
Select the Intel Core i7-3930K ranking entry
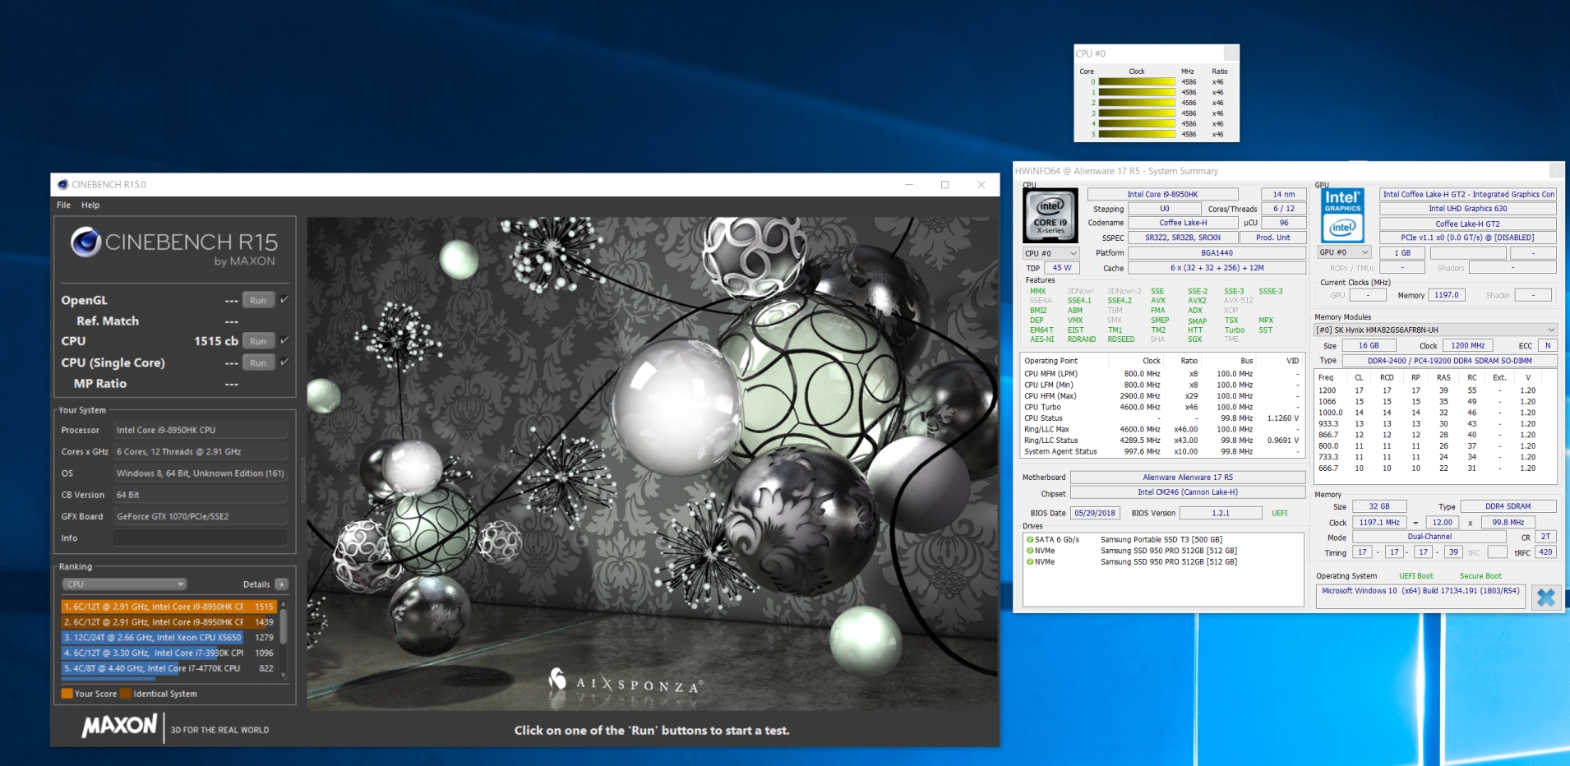pyautogui.click(x=169, y=653)
